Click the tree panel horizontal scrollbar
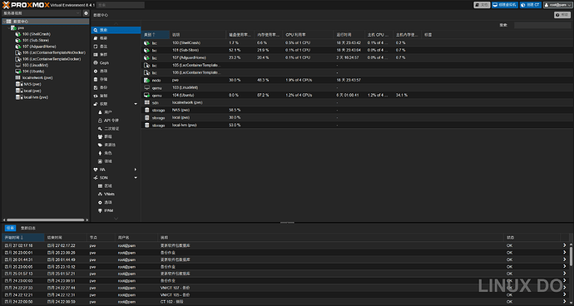574x306 pixels. (x=45, y=220)
